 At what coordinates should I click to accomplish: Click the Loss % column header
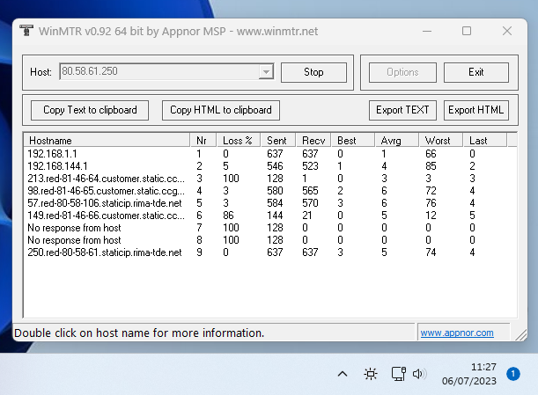[237, 141]
